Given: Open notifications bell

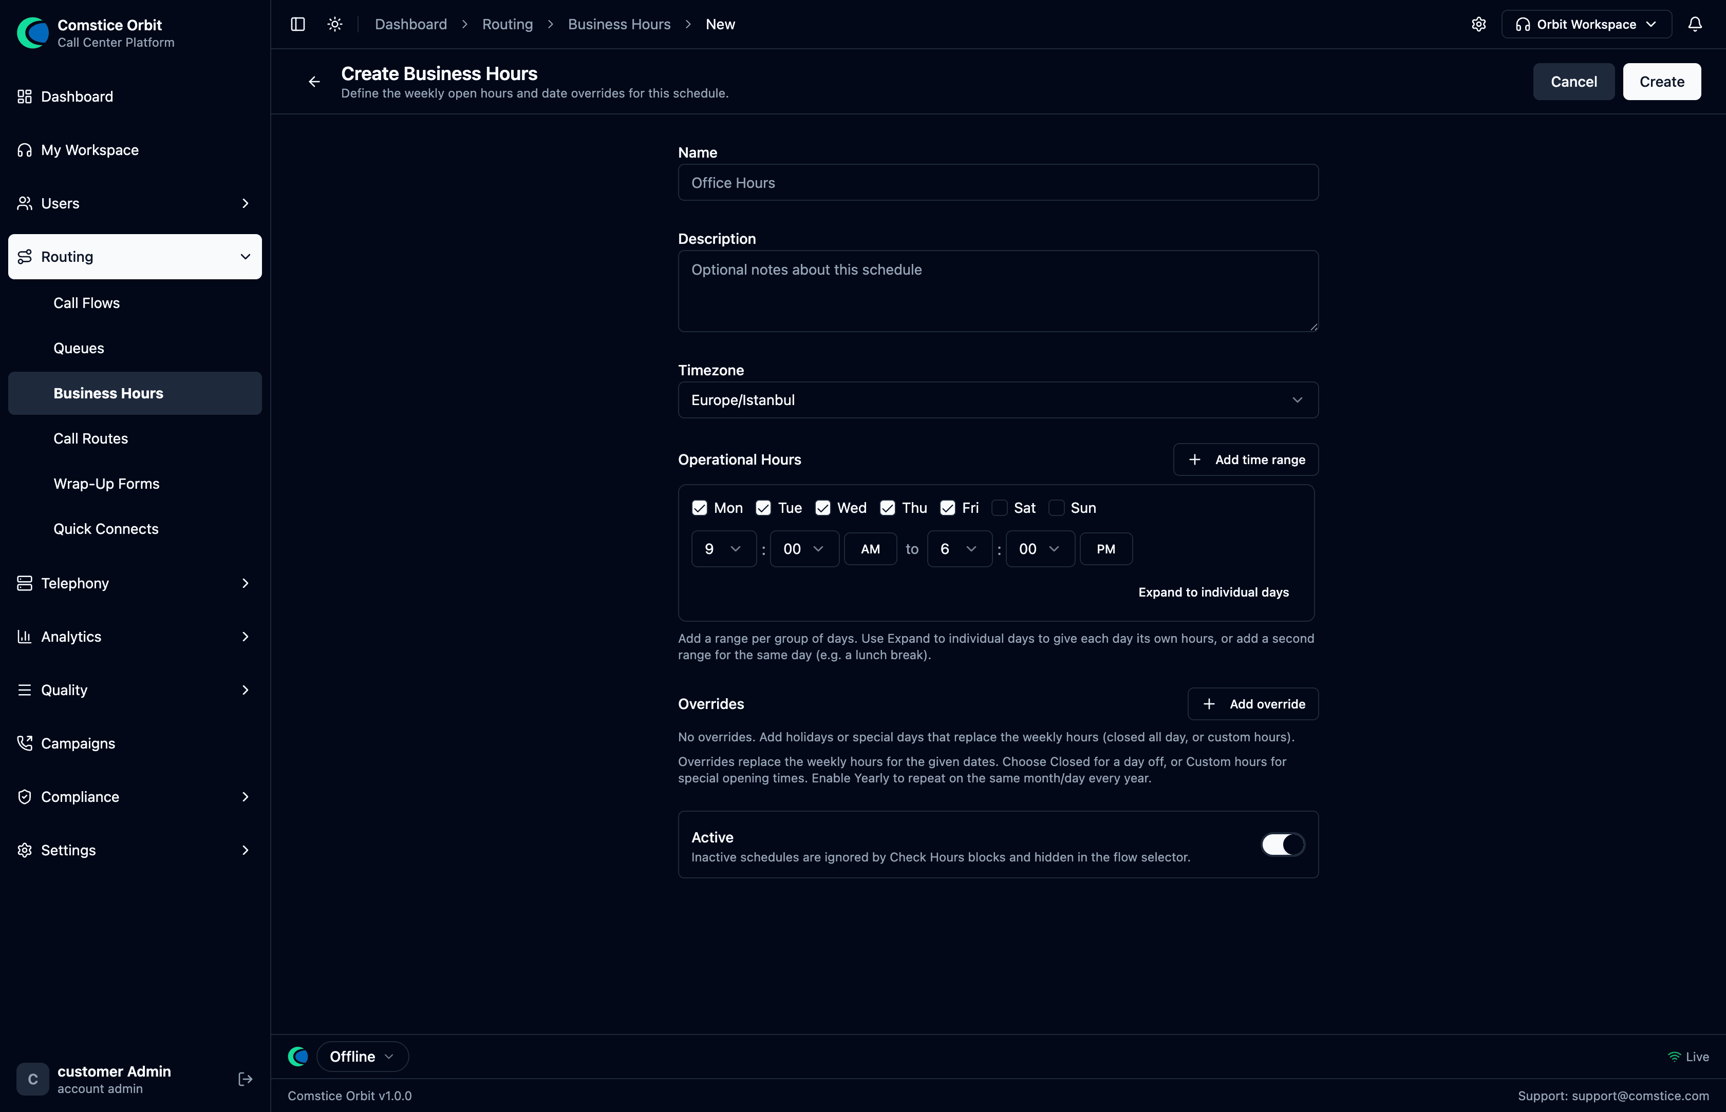Looking at the screenshot, I should 1695,24.
